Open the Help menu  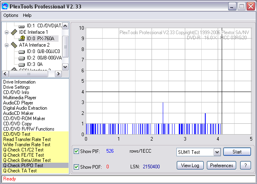pos(27,15)
